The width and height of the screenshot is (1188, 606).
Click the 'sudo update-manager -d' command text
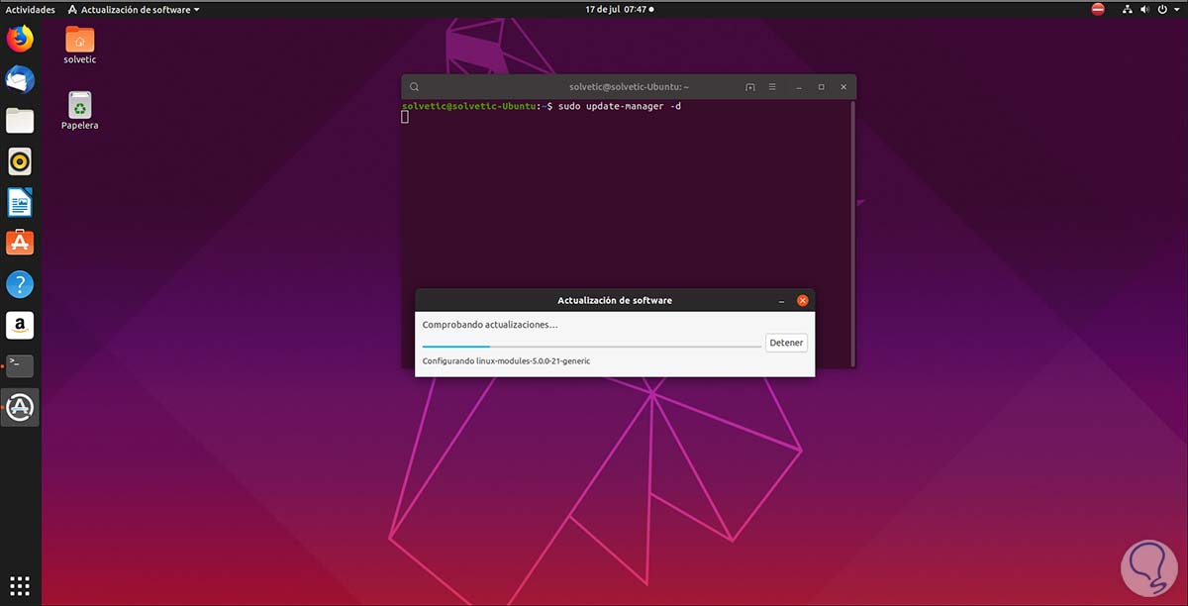[620, 106]
